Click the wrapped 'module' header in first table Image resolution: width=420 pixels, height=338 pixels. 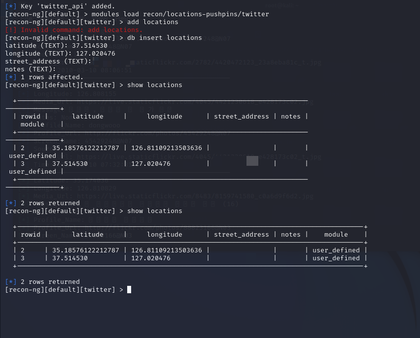33,124
